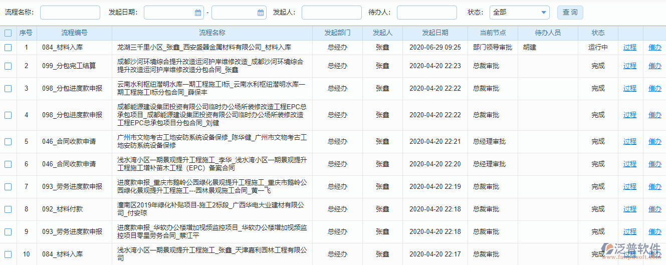Open 过程 link for row 7
666x265 pixels.
[630, 187]
